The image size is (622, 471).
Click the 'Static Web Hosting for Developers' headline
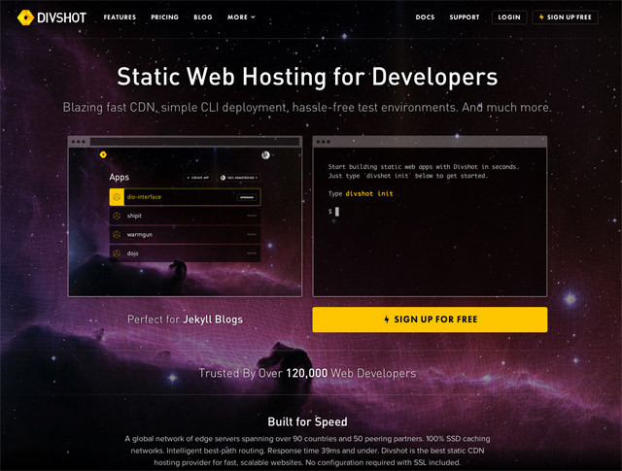(307, 77)
